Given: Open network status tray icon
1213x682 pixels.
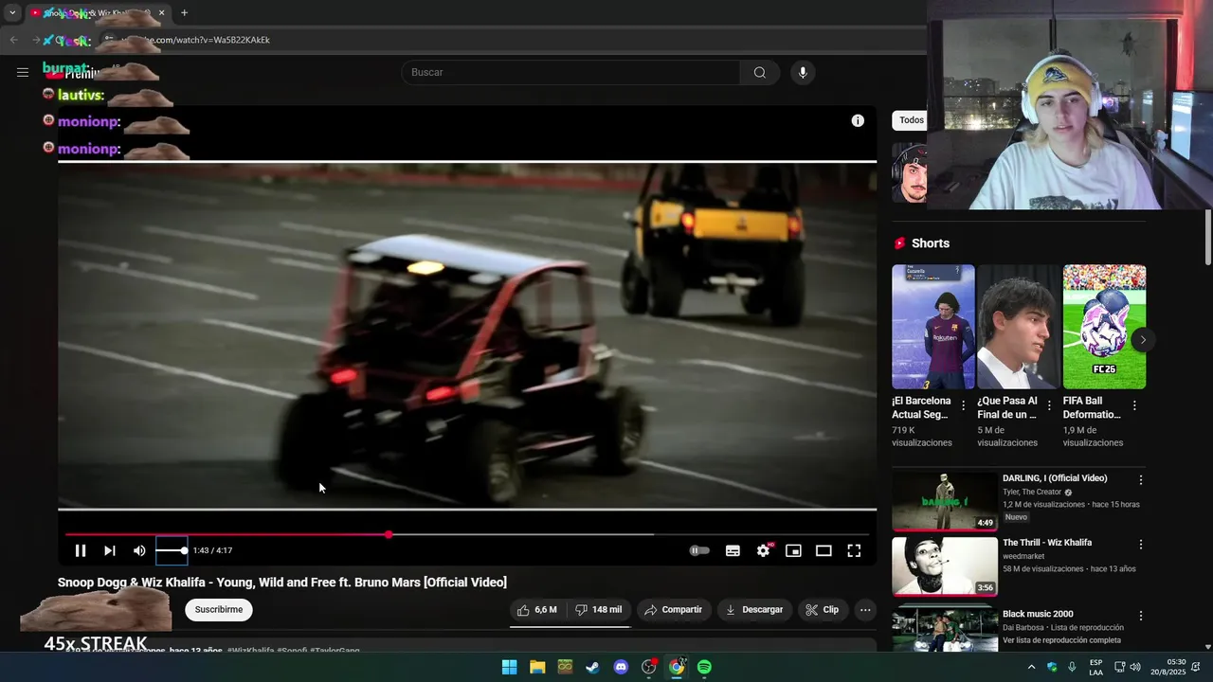Looking at the screenshot, I should click(1120, 667).
